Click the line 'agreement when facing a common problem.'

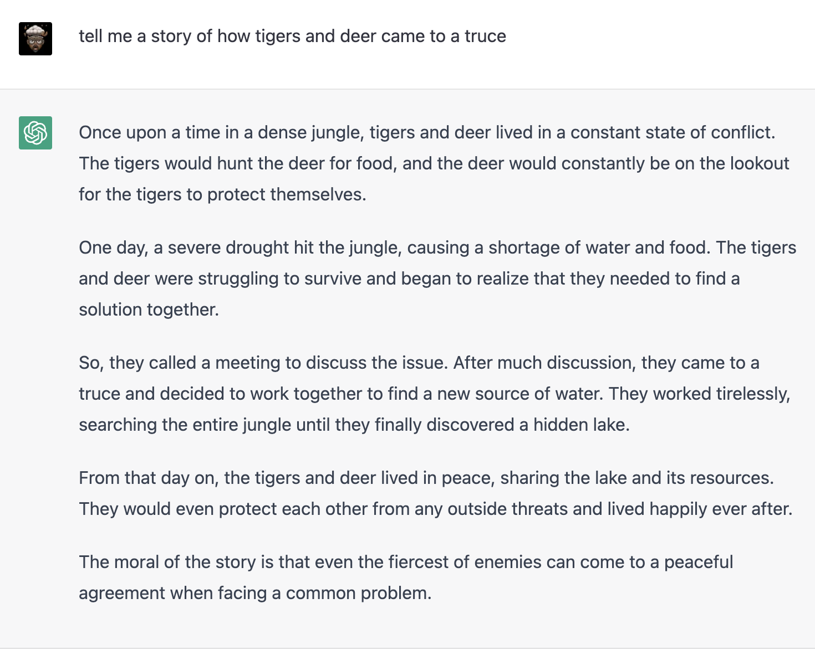[255, 593]
